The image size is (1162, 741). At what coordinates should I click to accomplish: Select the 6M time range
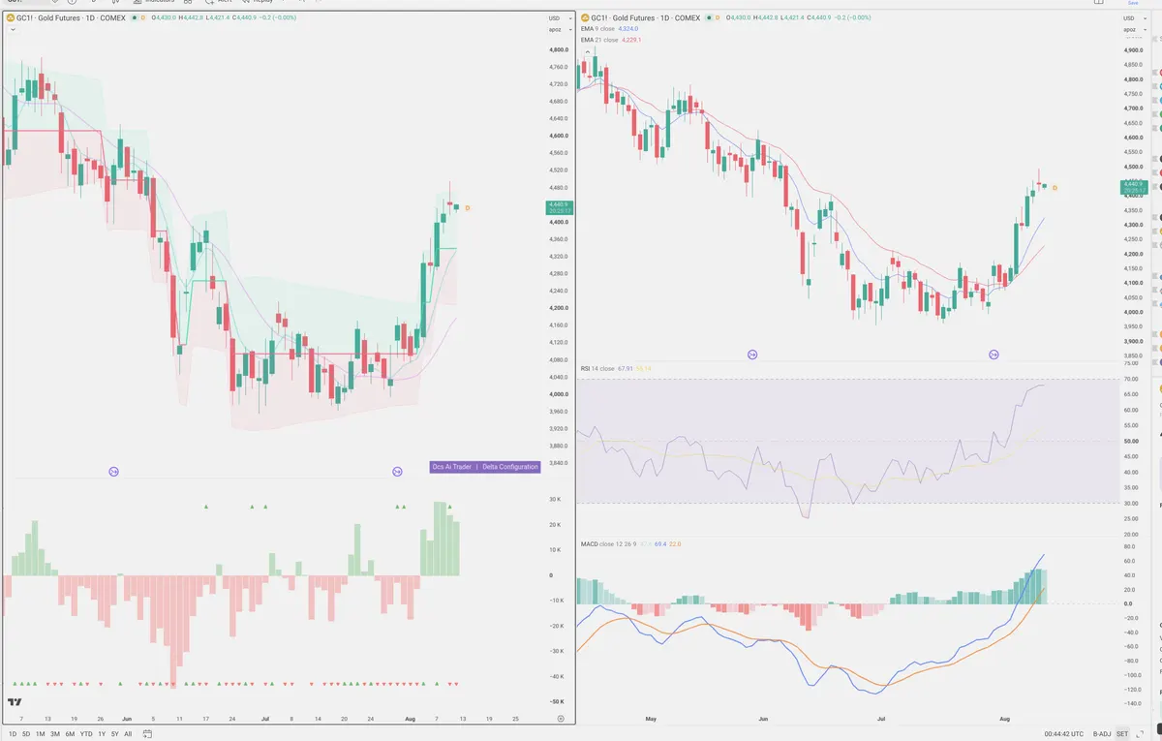pos(70,733)
